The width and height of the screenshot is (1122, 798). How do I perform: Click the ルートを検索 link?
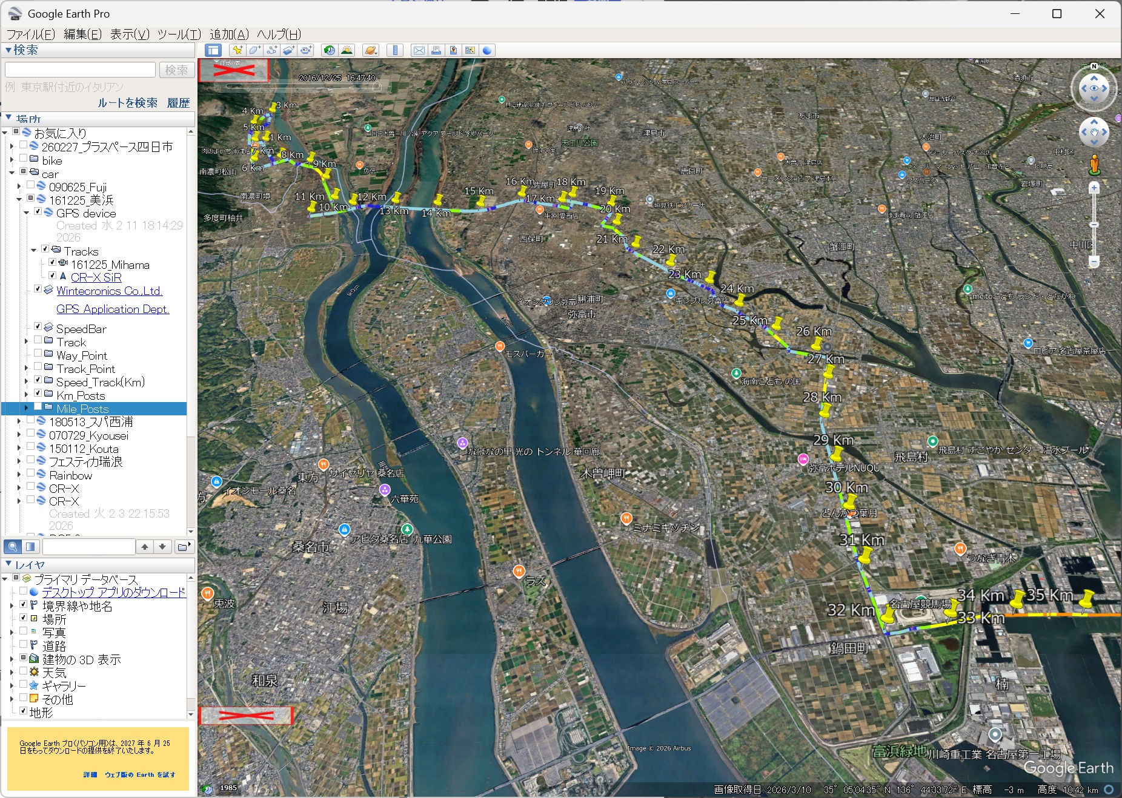click(x=128, y=103)
